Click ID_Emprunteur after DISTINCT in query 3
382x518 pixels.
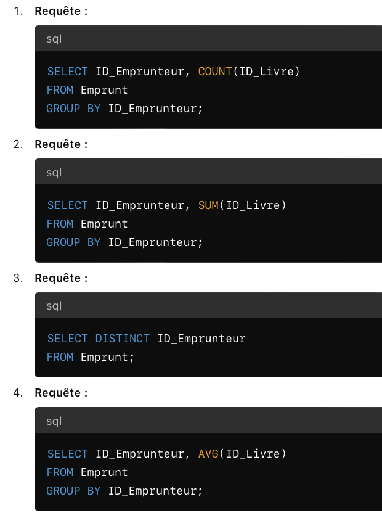click(201, 339)
